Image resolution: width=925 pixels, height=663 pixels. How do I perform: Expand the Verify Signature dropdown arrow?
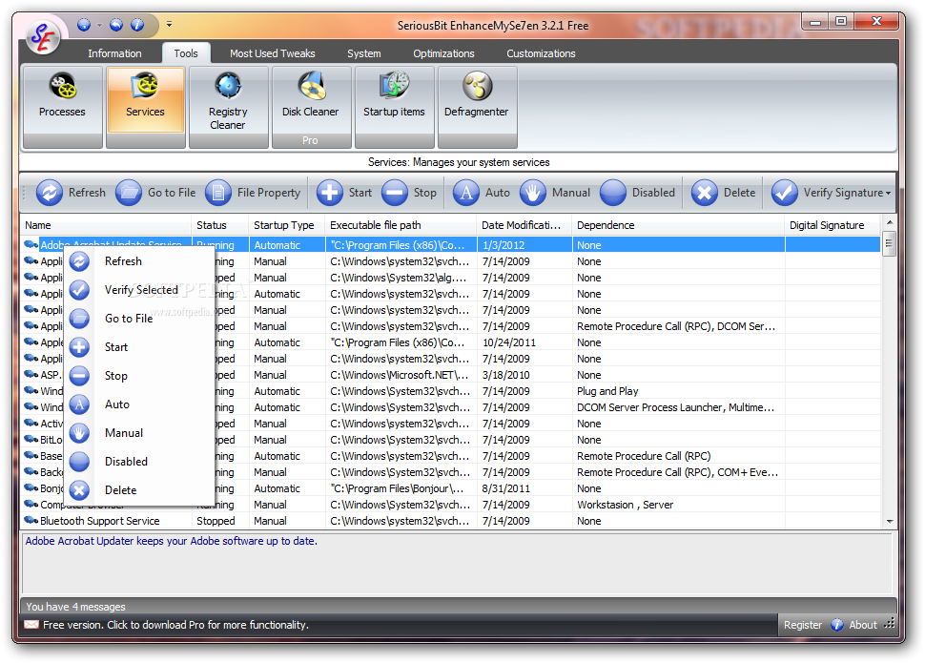click(x=889, y=193)
